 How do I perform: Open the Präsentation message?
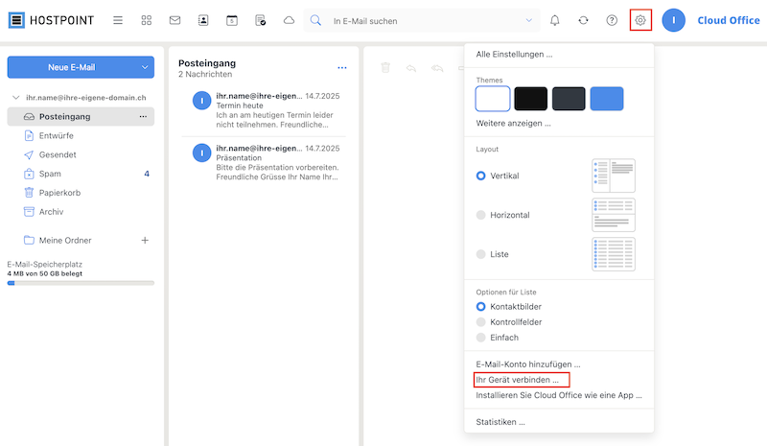coord(265,162)
